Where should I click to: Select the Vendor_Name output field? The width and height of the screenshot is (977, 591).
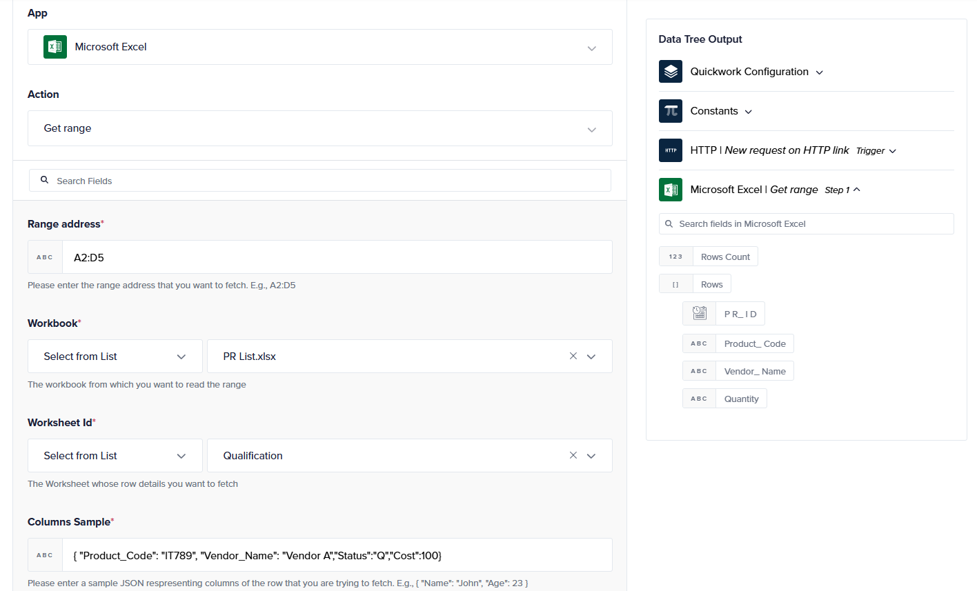tap(738, 371)
